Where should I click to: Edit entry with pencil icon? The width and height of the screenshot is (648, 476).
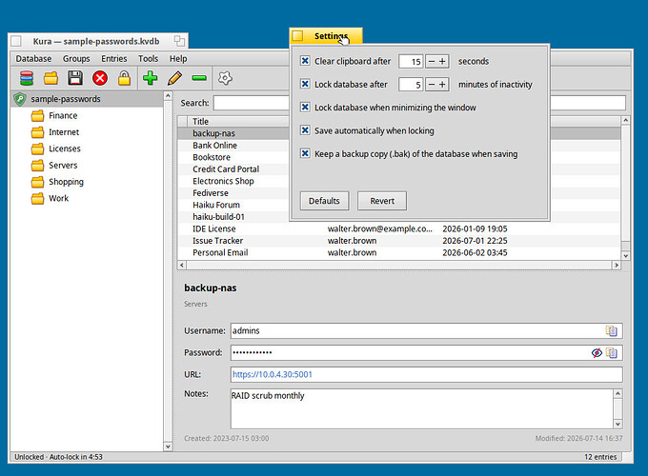174,78
